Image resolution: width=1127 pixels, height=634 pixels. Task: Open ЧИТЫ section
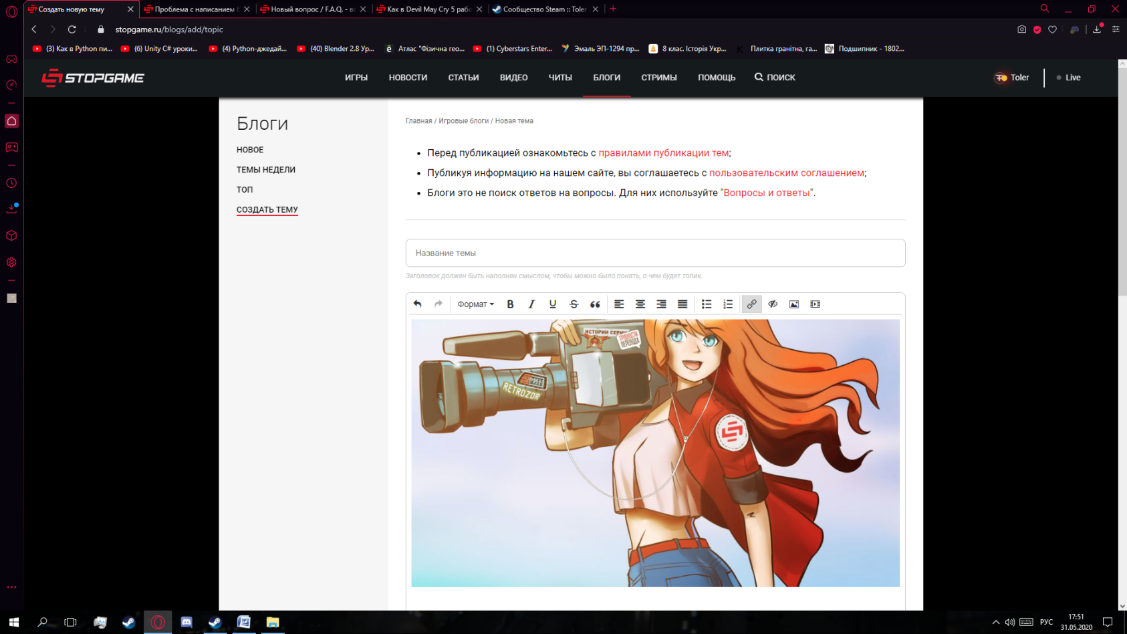pyautogui.click(x=560, y=78)
